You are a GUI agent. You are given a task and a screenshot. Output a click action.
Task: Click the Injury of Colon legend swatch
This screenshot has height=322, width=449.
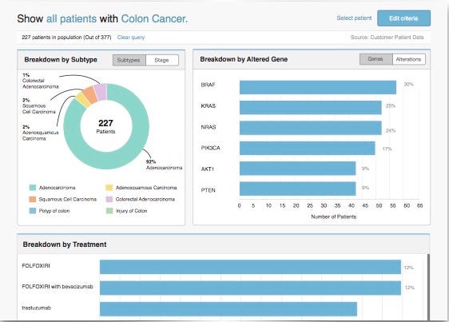pos(109,211)
